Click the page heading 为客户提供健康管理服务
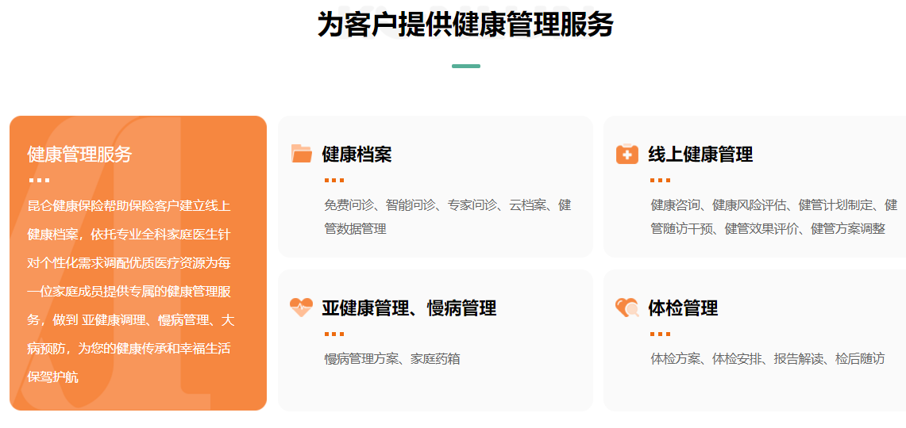Image resolution: width=906 pixels, height=428 pixels. click(465, 25)
